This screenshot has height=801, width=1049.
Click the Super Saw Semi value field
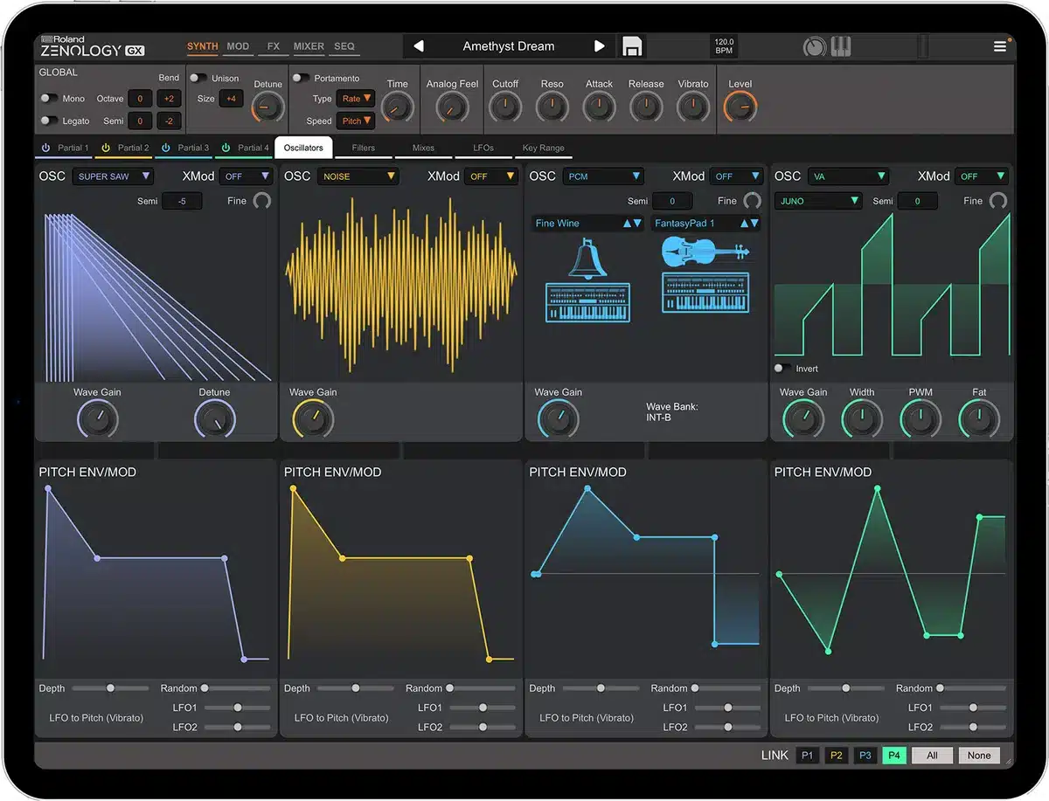182,201
